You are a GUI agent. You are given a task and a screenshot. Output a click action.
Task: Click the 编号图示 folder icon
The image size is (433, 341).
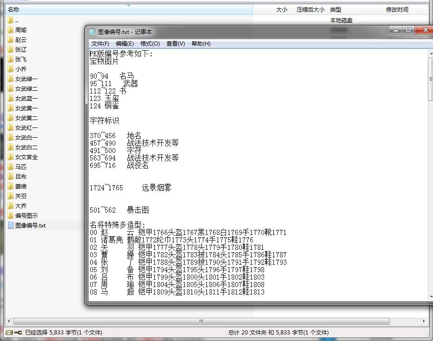pyautogui.click(x=10, y=215)
